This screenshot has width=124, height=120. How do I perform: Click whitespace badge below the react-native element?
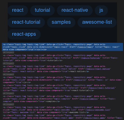tap(9, 74)
